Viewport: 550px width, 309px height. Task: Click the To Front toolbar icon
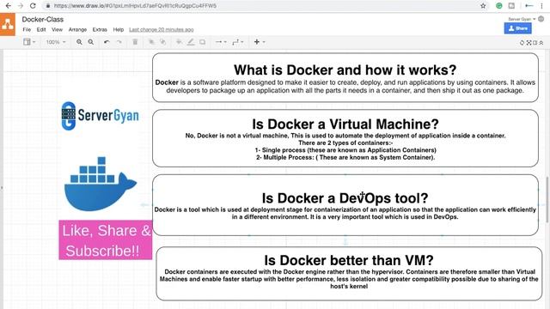pos(151,42)
